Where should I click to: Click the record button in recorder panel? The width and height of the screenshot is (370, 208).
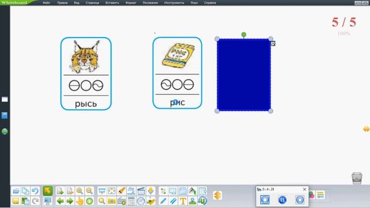[x=265, y=200]
